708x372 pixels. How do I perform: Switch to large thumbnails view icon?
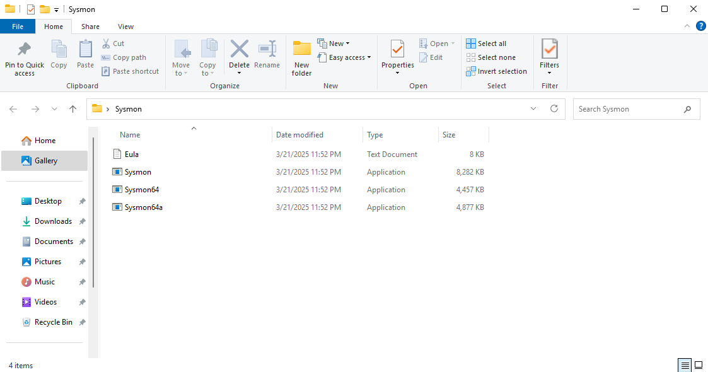[x=699, y=365]
